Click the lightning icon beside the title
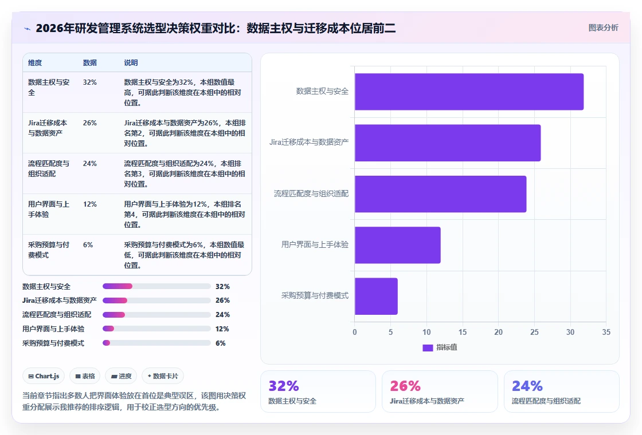Screen dimensions: 642x435 [x=28, y=29]
